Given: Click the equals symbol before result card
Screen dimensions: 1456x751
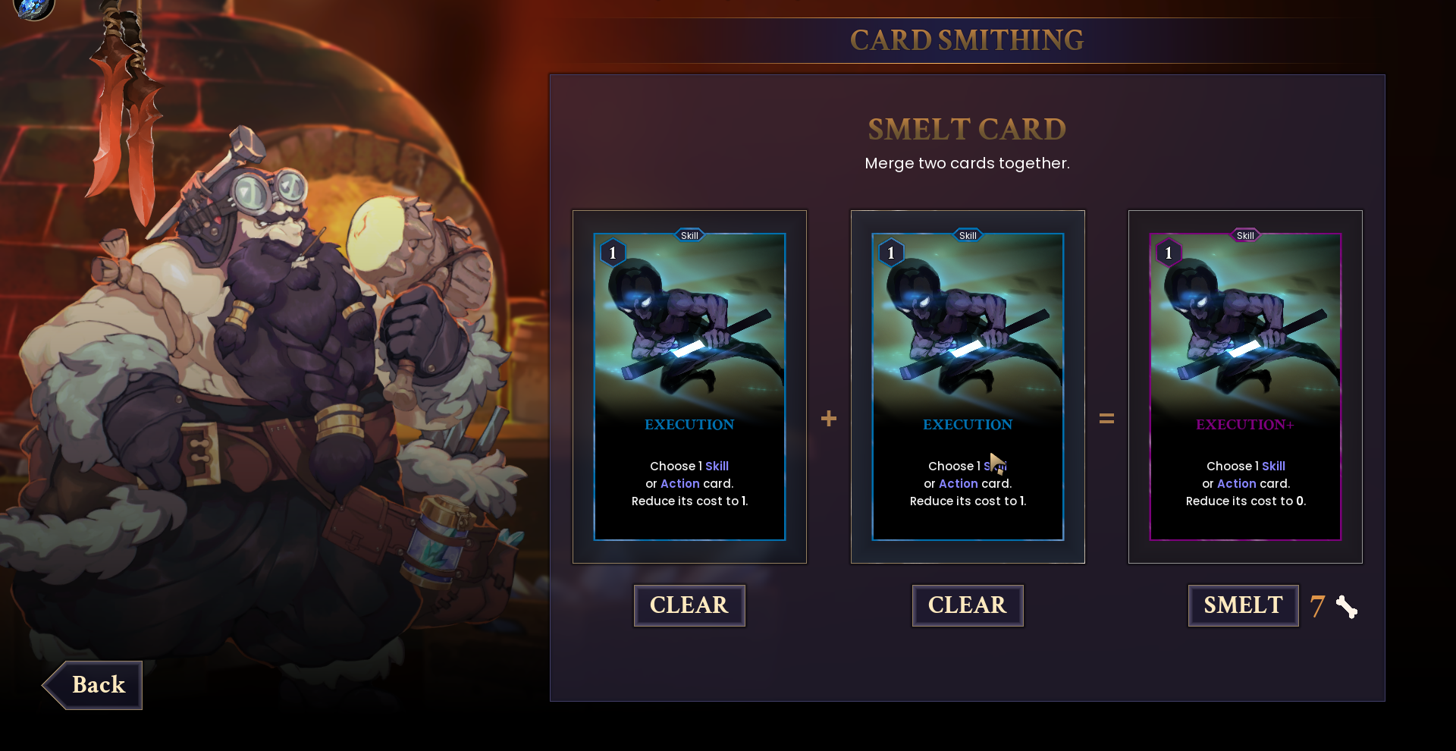Looking at the screenshot, I should [1106, 418].
